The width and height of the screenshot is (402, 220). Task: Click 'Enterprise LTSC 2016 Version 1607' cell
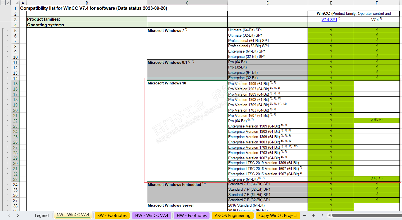coord(268,169)
